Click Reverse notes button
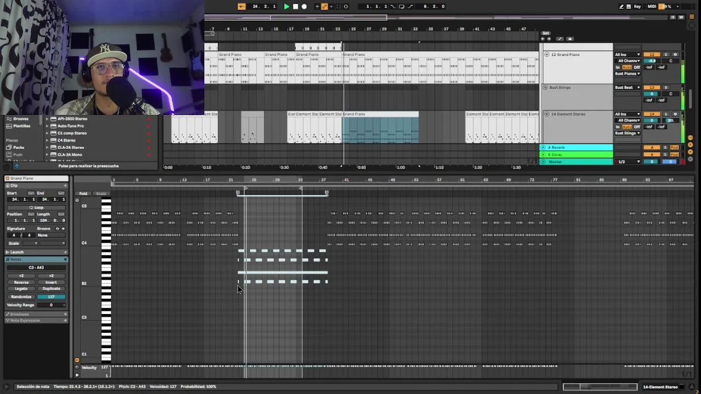The height and width of the screenshot is (394, 701). [21, 282]
